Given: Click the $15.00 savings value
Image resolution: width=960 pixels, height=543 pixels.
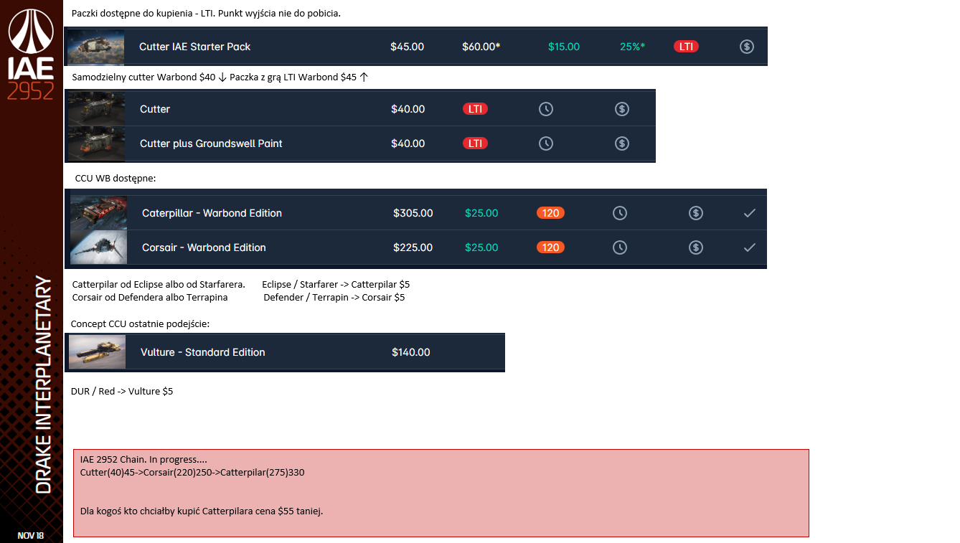Looking at the screenshot, I should [x=564, y=47].
